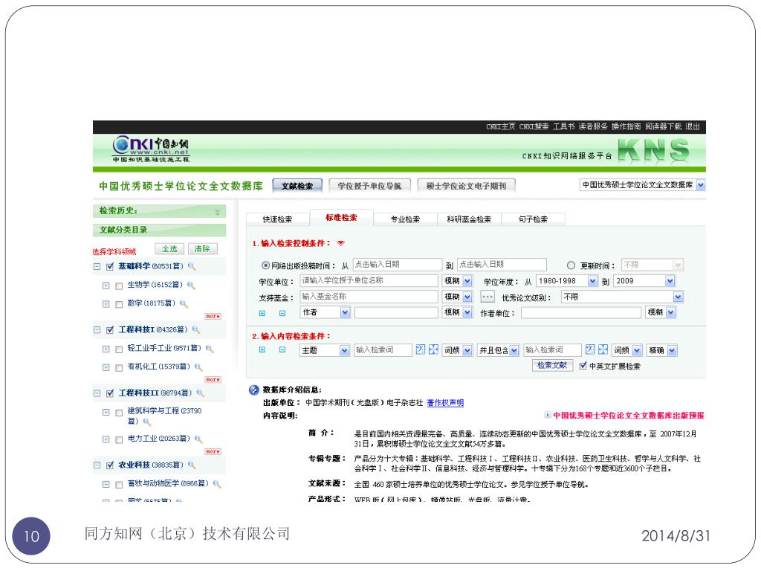This screenshot has width=761, height=571.
Task: Open the 到 2009 year dropdown
Action: click(670, 280)
